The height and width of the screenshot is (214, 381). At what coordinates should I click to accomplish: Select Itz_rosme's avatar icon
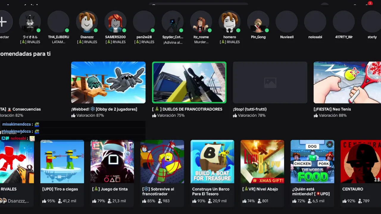click(x=201, y=22)
